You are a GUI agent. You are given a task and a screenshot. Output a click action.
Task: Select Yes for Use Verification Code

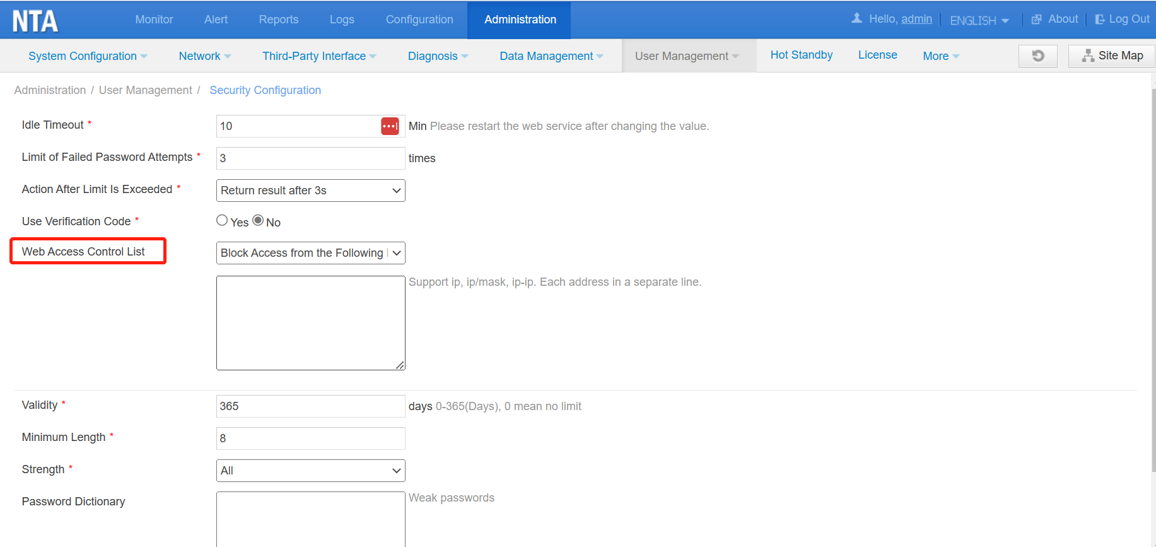click(222, 220)
